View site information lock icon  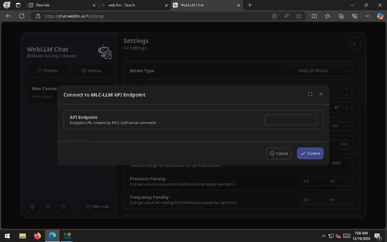coord(38,16)
